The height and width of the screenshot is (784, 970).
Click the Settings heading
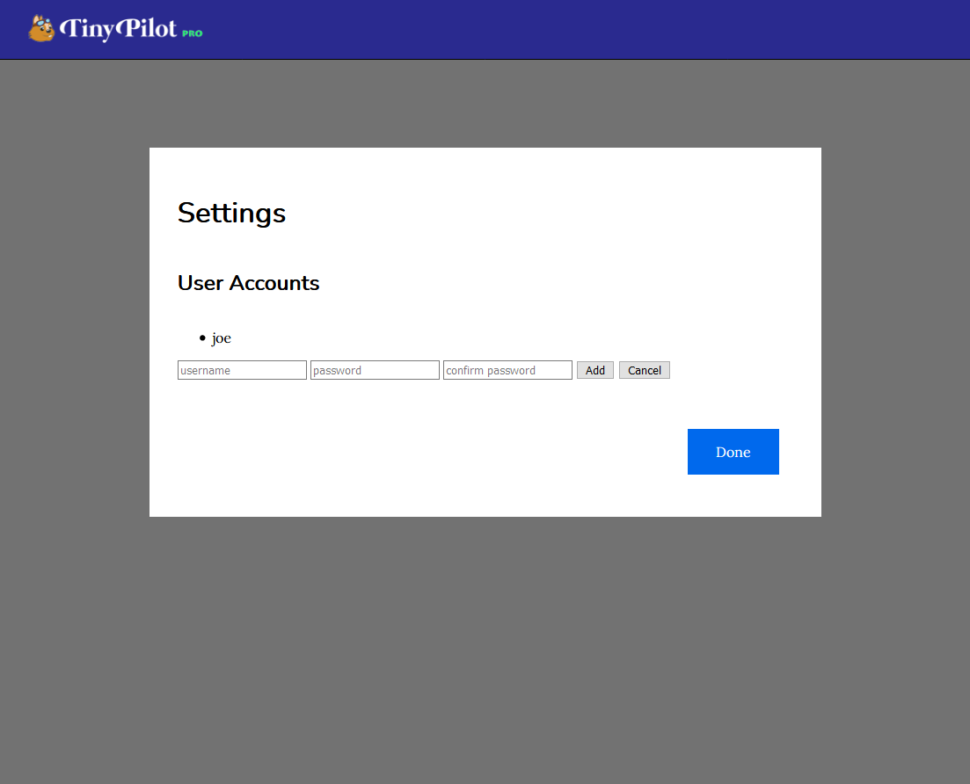click(231, 214)
